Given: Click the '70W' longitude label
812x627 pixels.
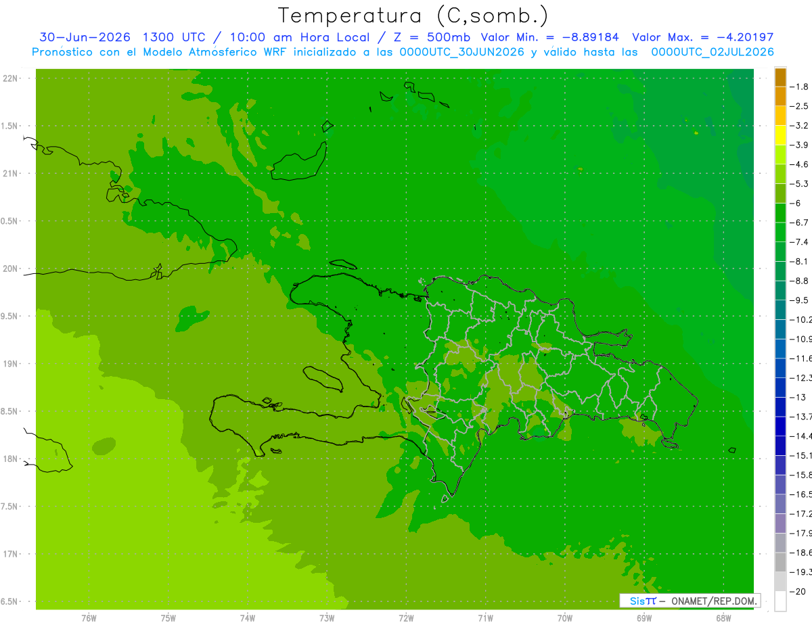Looking at the screenshot, I should coord(565,618).
